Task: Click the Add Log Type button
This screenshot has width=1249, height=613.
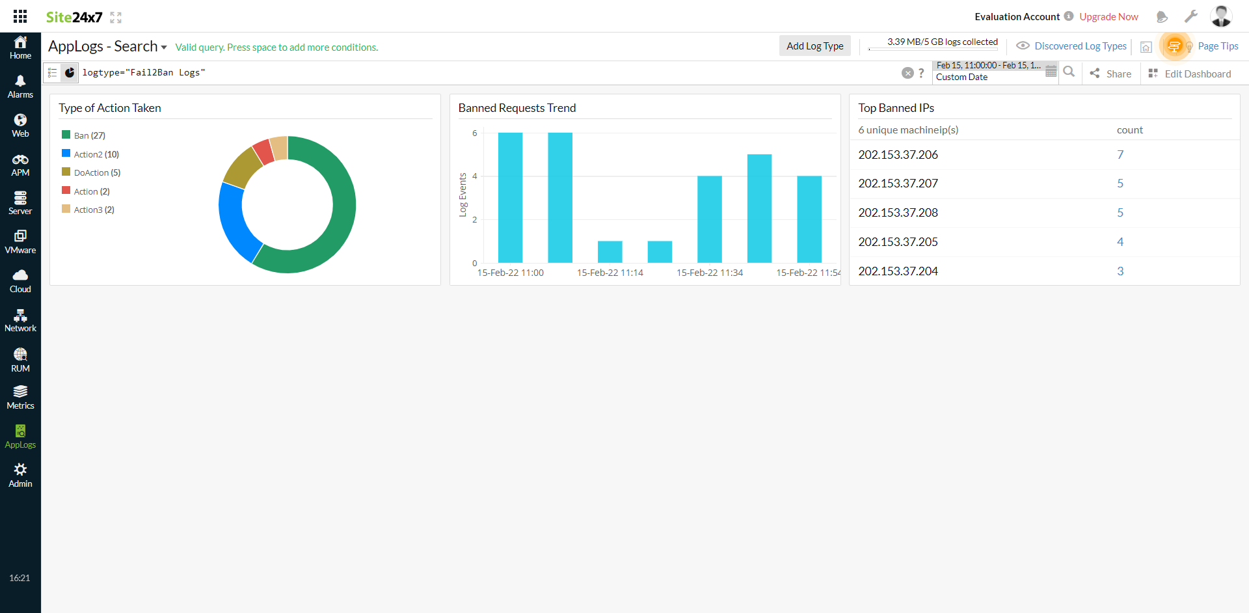Action: coord(814,46)
